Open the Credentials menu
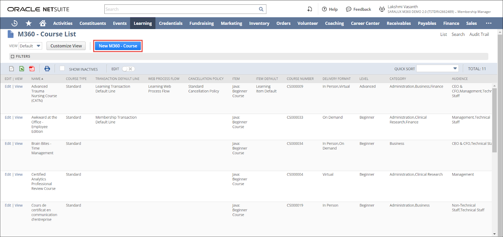This screenshot has width=503, height=237. click(x=170, y=23)
